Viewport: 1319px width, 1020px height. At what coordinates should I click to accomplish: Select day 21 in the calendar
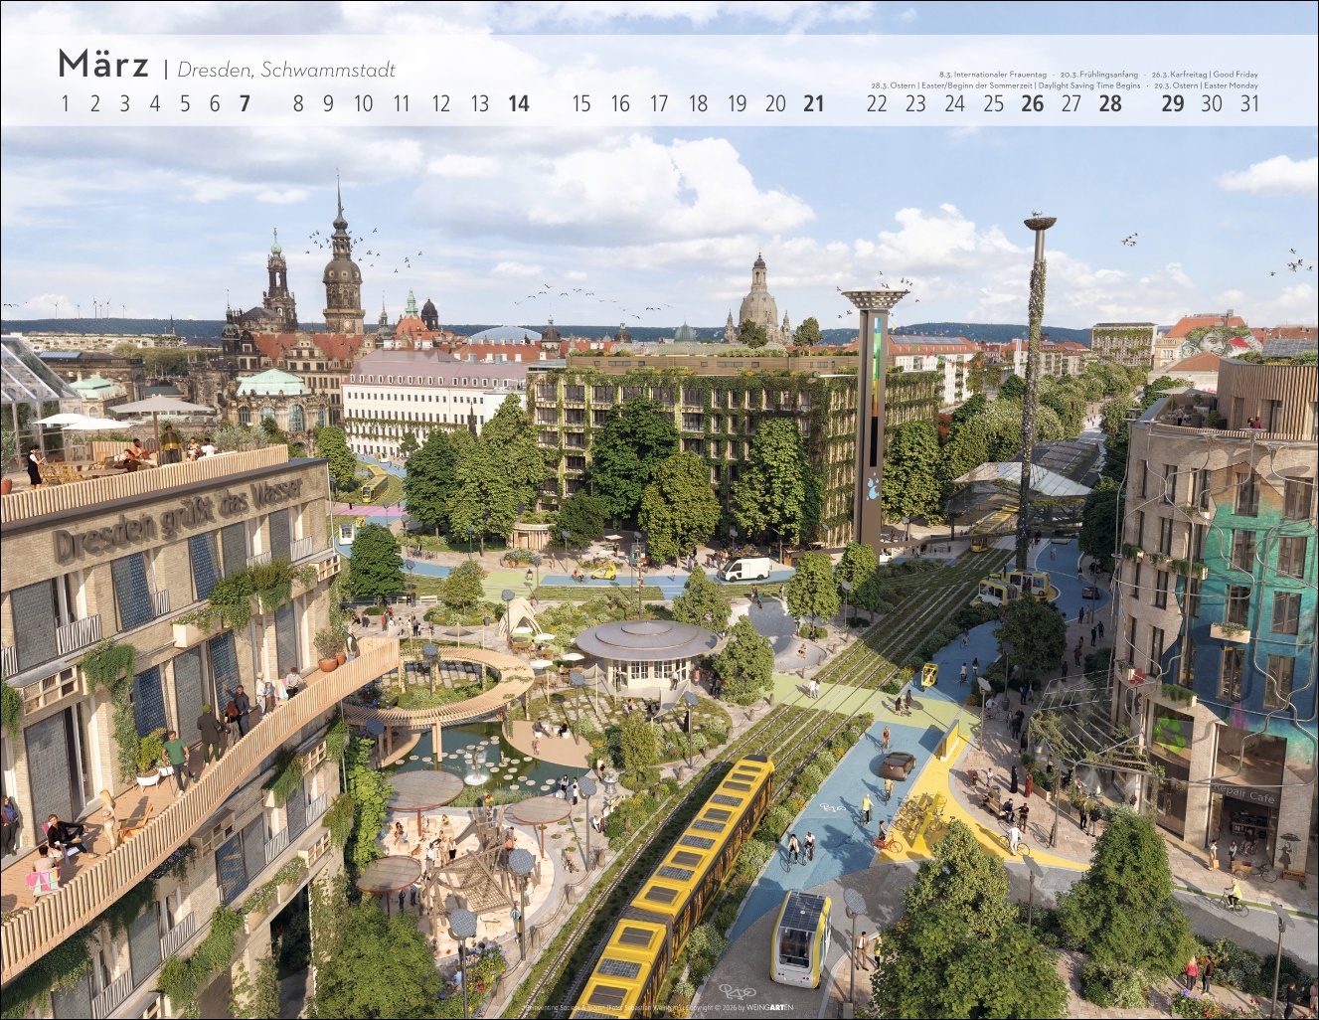tap(814, 103)
